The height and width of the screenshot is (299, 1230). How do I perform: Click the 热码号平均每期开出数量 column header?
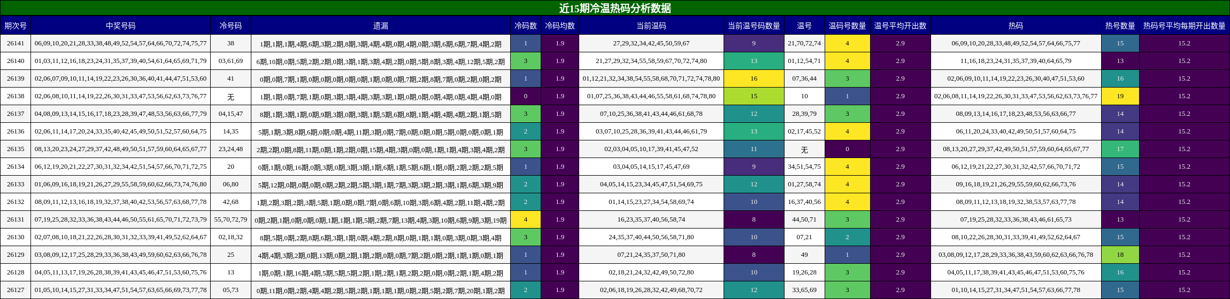tap(1185, 26)
